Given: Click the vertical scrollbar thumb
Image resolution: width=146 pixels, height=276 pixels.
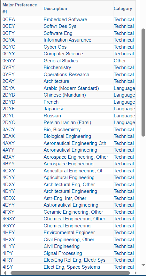Looking at the screenshot, I should coord(143,83).
